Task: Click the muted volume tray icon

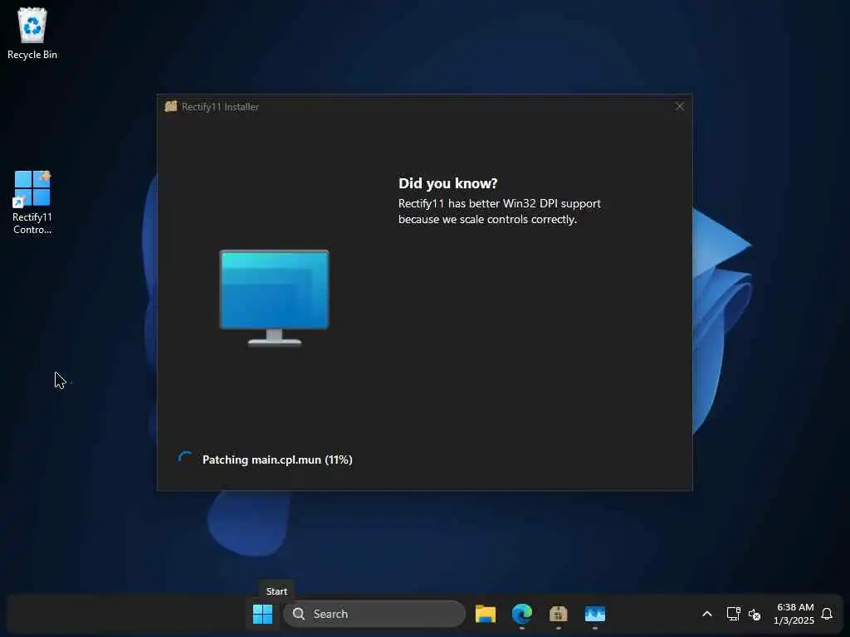Action: point(754,615)
